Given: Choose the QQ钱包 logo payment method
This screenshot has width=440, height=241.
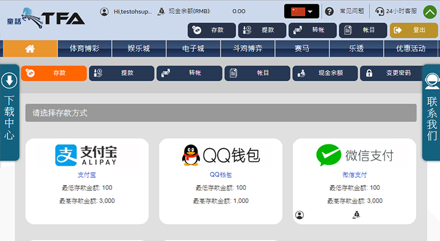Looking at the screenshot, I should pyautogui.click(x=221, y=155).
